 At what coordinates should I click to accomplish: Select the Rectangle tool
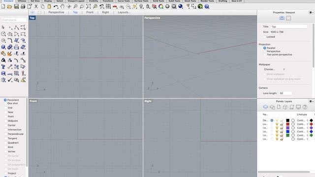[x=23, y=34]
